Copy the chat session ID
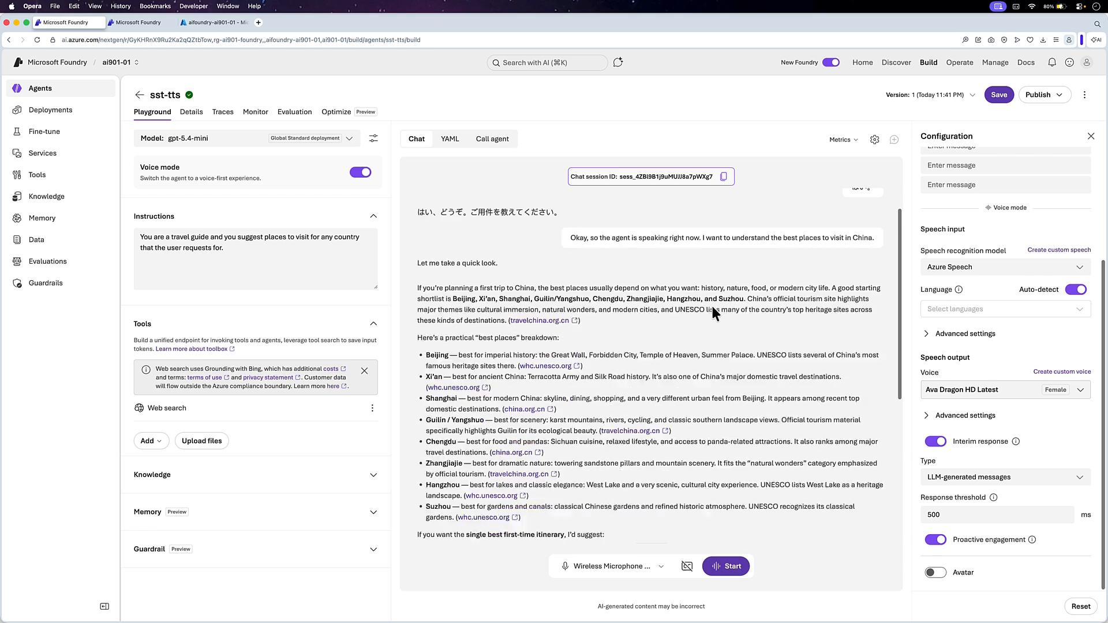 tap(724, 177)
